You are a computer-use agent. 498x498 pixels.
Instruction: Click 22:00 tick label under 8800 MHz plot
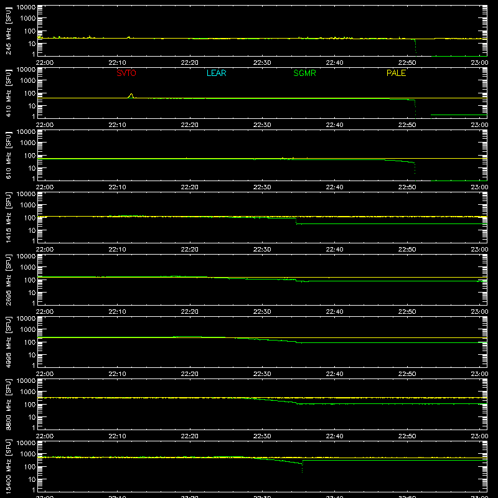(x=45, y=436)
